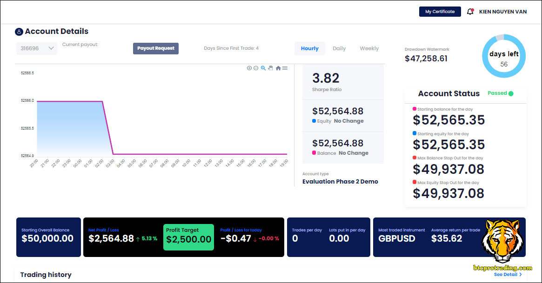This screenshot has height=283, width=542.
Task: Follow the See Detail link
Action: click(508, 275)
